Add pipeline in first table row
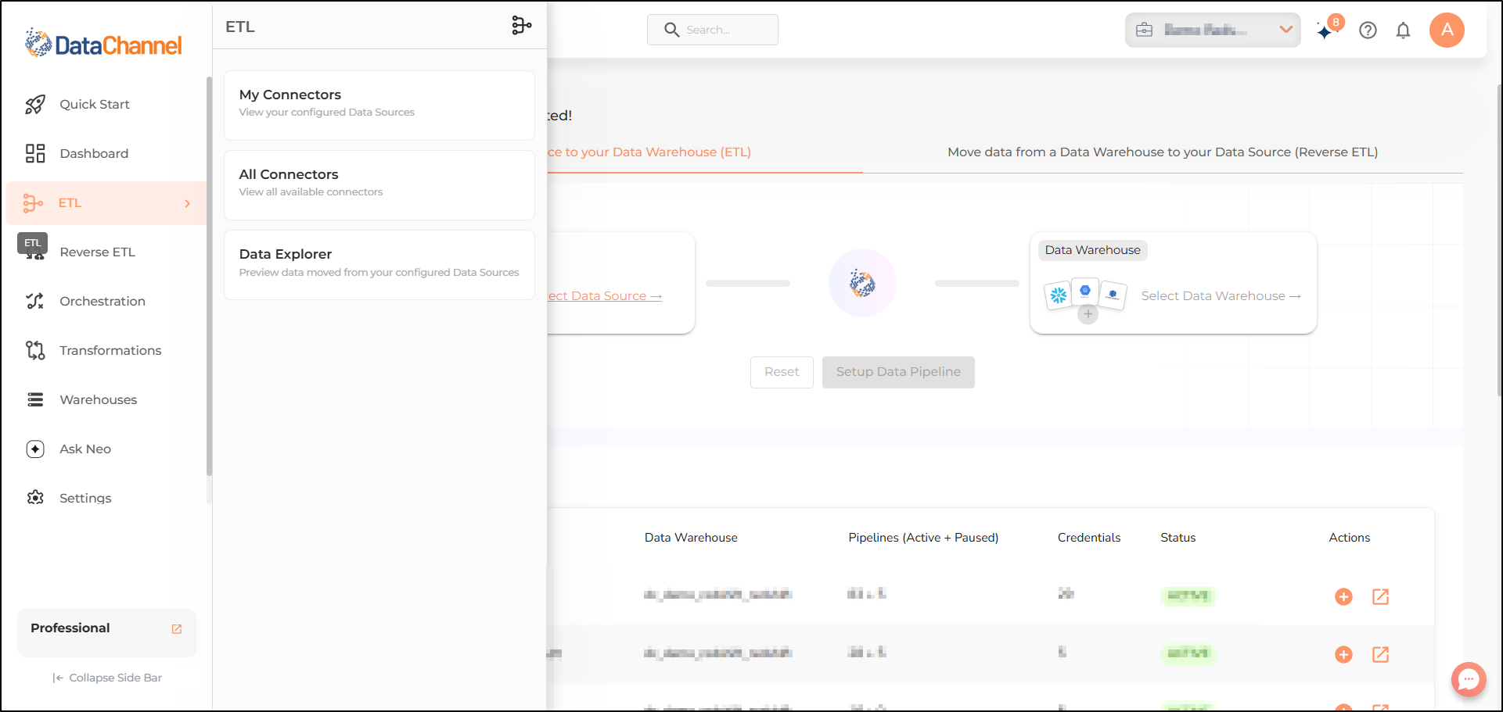Screen dimensions: 1503x712 (x=1343, y=597)
